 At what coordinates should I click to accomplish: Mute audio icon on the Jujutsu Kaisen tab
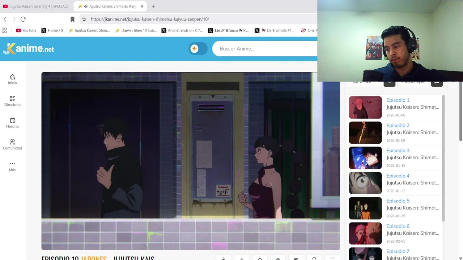click(86, 6)
